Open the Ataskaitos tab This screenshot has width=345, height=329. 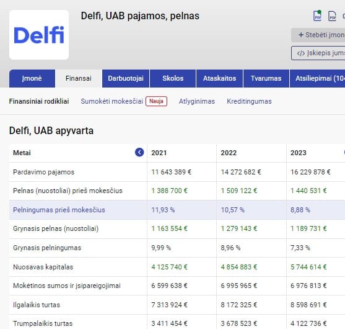coord(220,78)
